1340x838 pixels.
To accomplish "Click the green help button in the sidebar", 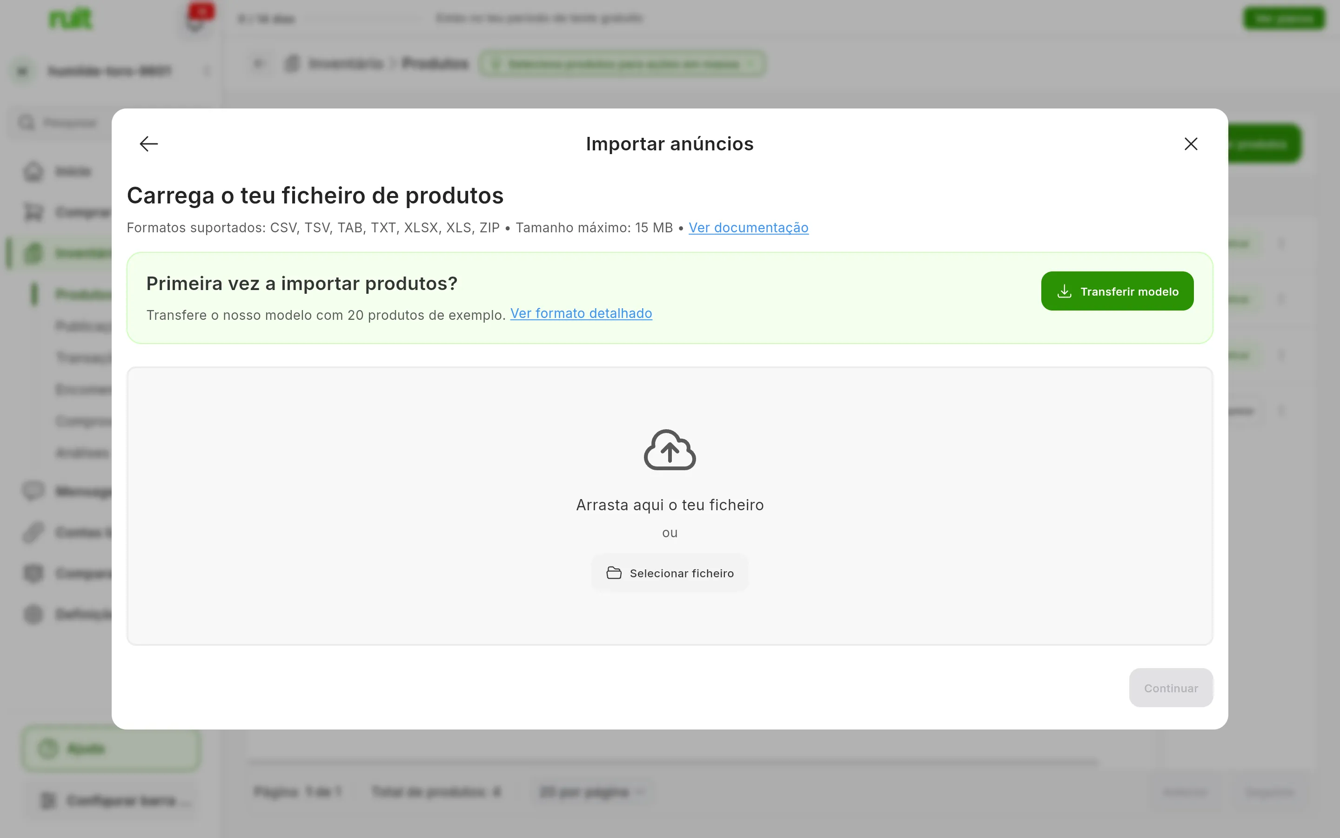I will pyautogui.click(x=111, y=749).
